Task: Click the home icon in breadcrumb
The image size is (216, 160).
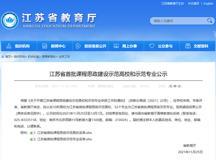Action: pos(2,57)
